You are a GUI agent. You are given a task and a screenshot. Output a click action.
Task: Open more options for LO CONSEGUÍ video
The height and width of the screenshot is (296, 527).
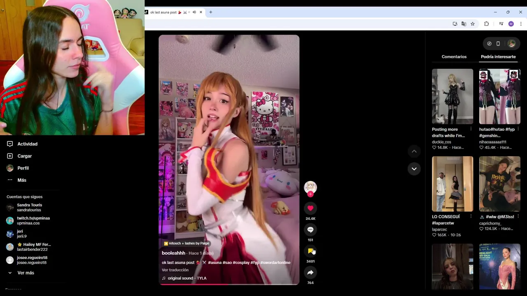tap(471, 216)
